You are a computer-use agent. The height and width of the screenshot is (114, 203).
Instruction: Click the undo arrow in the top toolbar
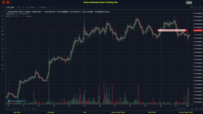pyautogui.click(x=50, y=7)
